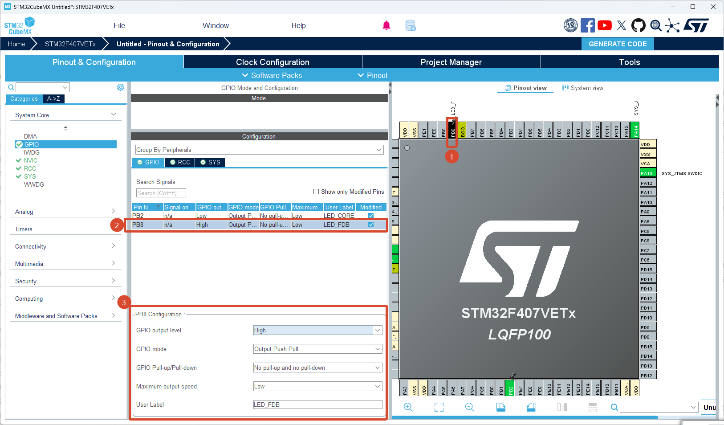Select the PB2 row in the table
This screenshot has height=425, width=724.
(x=259, y=216)
